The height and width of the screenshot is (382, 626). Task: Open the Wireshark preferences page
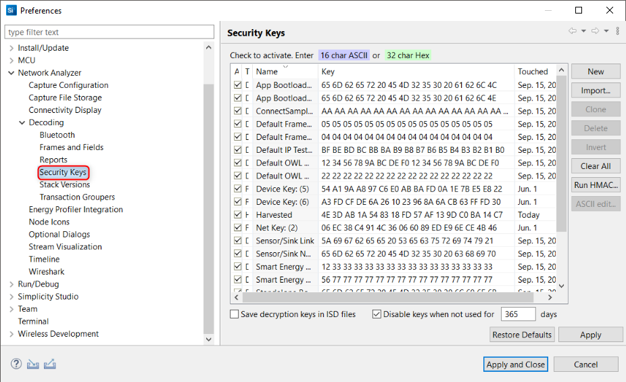click(47, 272)
